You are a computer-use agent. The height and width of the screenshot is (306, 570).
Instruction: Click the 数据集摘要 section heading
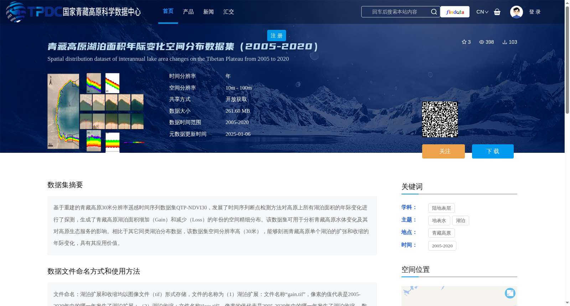65,185
